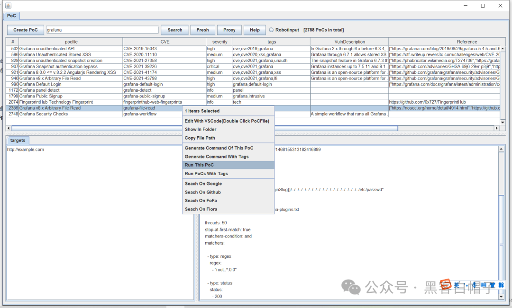
Task: Sort by the CVE column header
Action: point(165,42)
